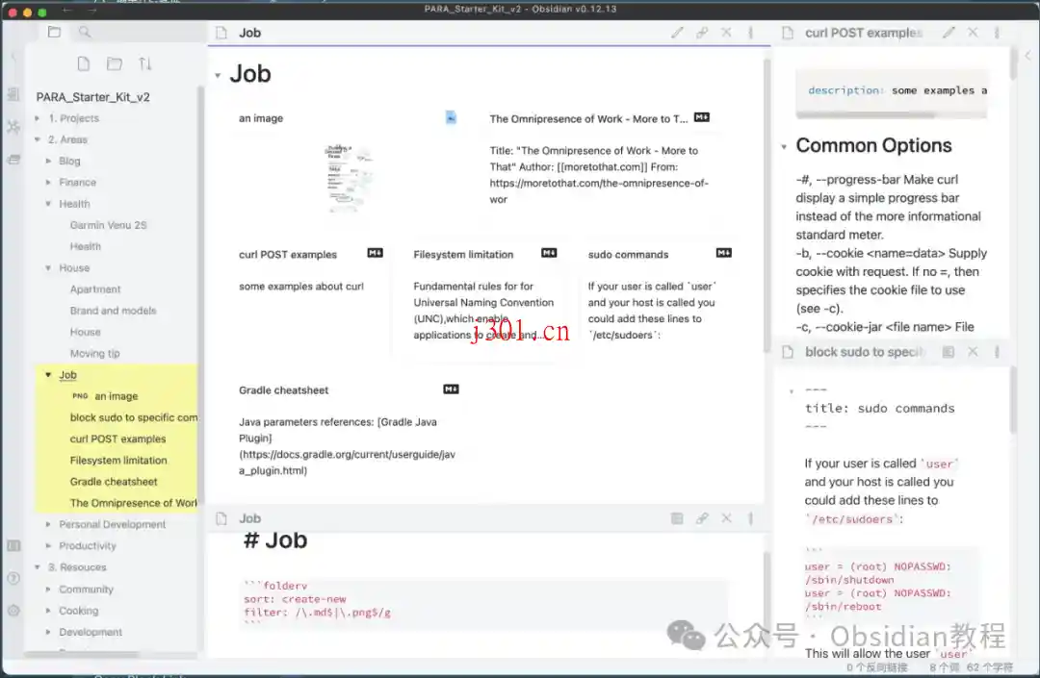Open help icon in left ribbon

click(x=13, y=578)
